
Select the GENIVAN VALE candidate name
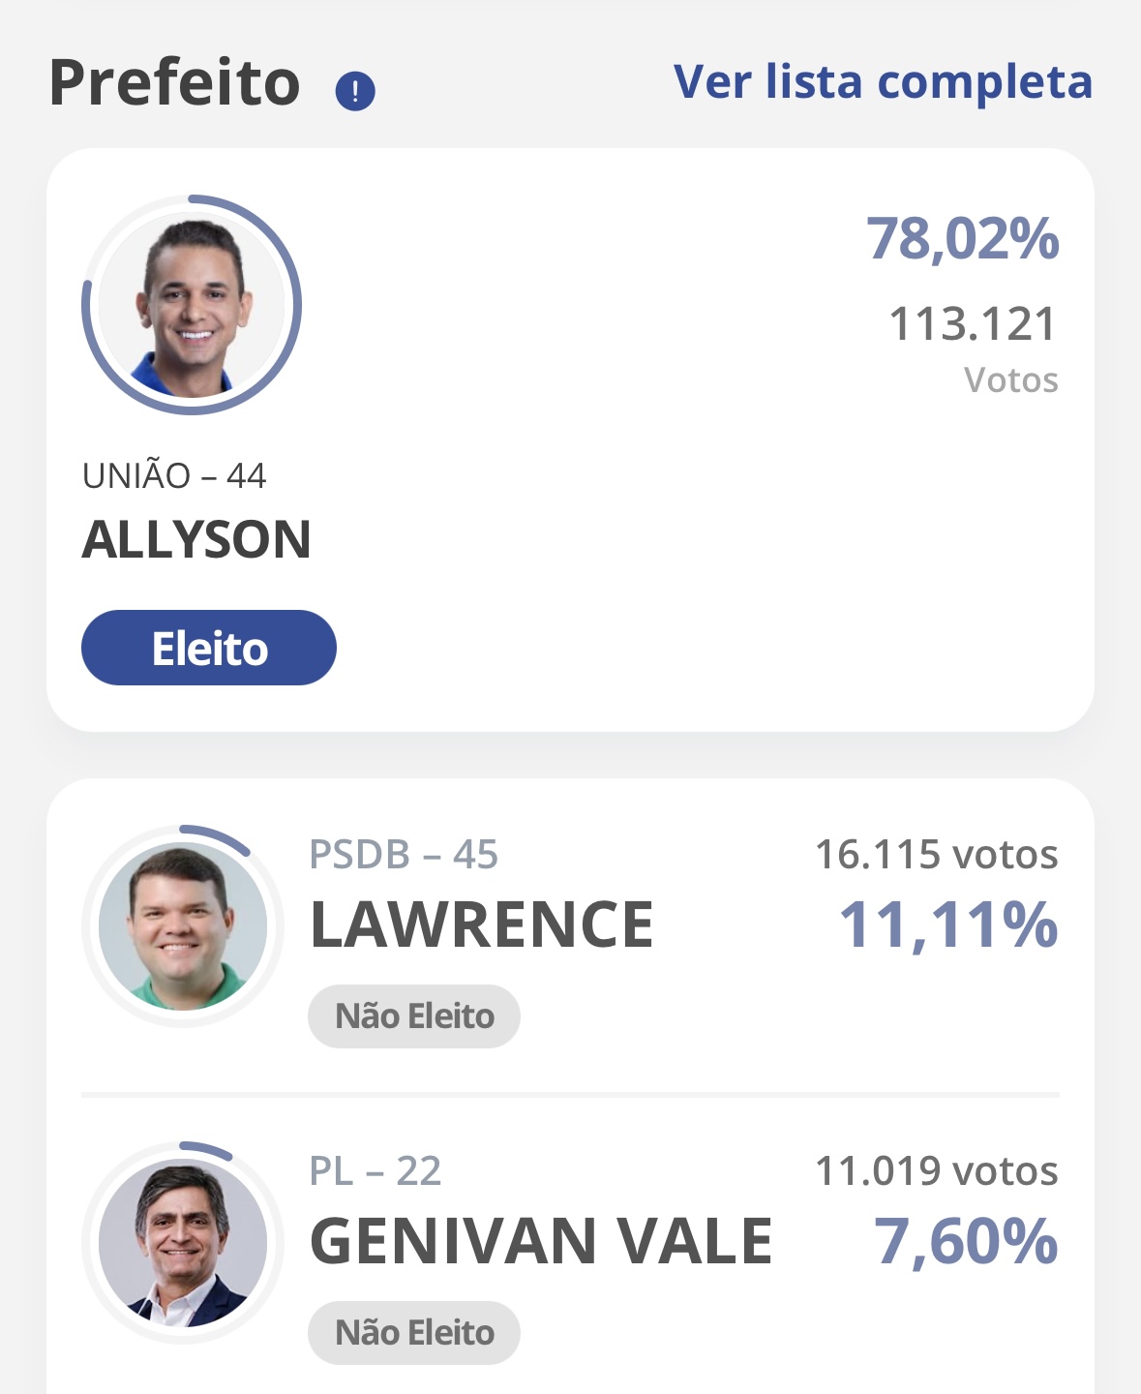pyautogui.click(x=541, y=1241)
